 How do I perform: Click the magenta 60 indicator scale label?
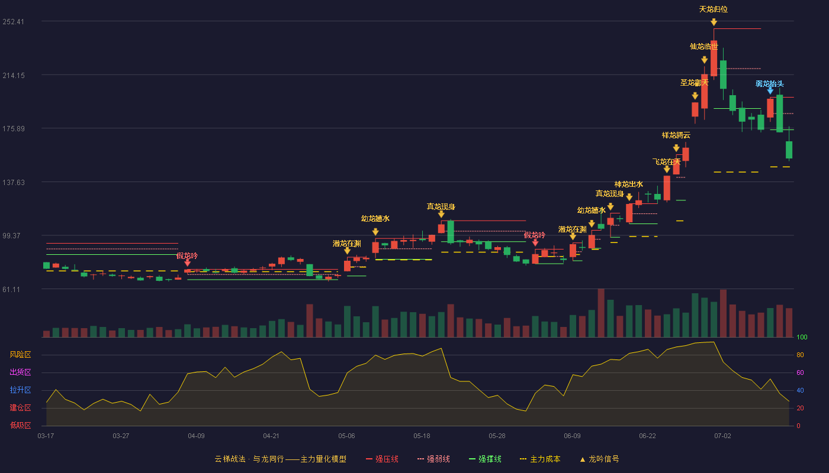(800, 372)
